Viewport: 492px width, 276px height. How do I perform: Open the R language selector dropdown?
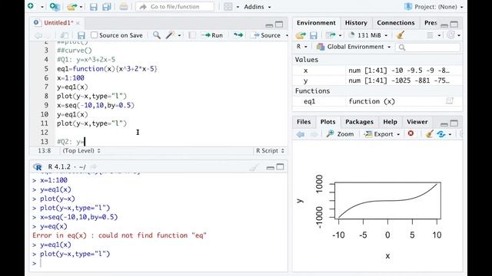[301, 47]
